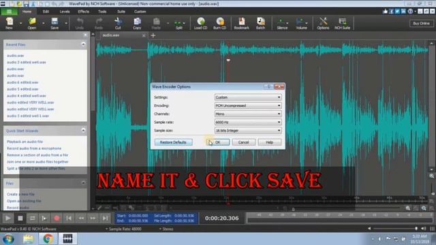Open the Encoding dropdown PCM Uncompressed
The width and height of the screenshot is (436, 245).
(248, 105)
